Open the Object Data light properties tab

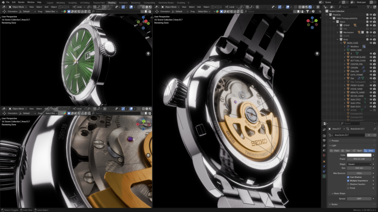pyautogui.click(x=324, y=176)
